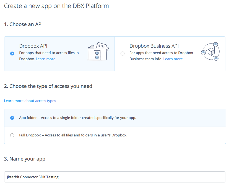This screenshot has height=188, width=229.
Task: Click "For apps that need to access files" text
Action: click(x=49, y=53)
